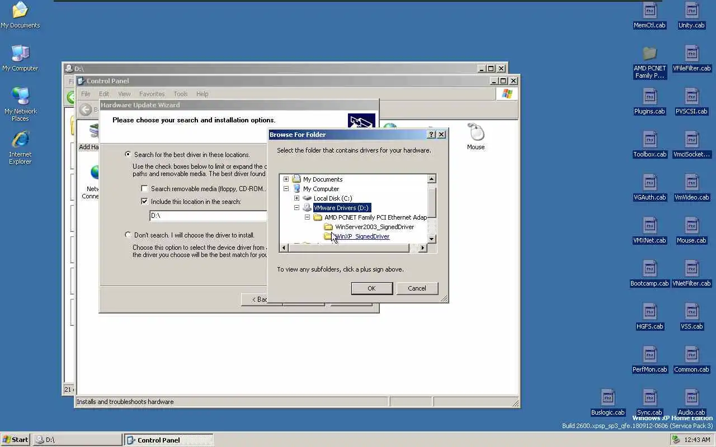Open the Start menu

coord(16,440)
